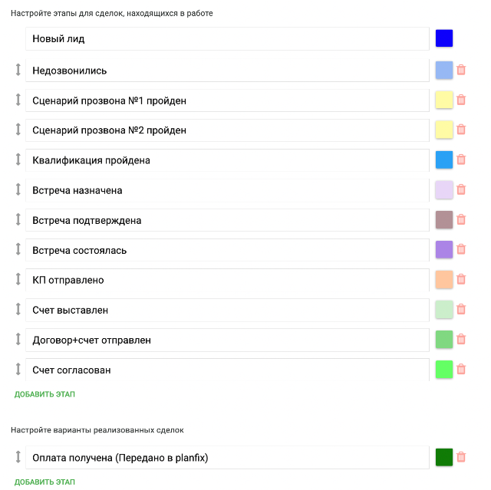Image resolution: width=491 pixels, height=490 pixels.
Task: Click into the Счет выставлен text field
Action: (x=227, y=310)
